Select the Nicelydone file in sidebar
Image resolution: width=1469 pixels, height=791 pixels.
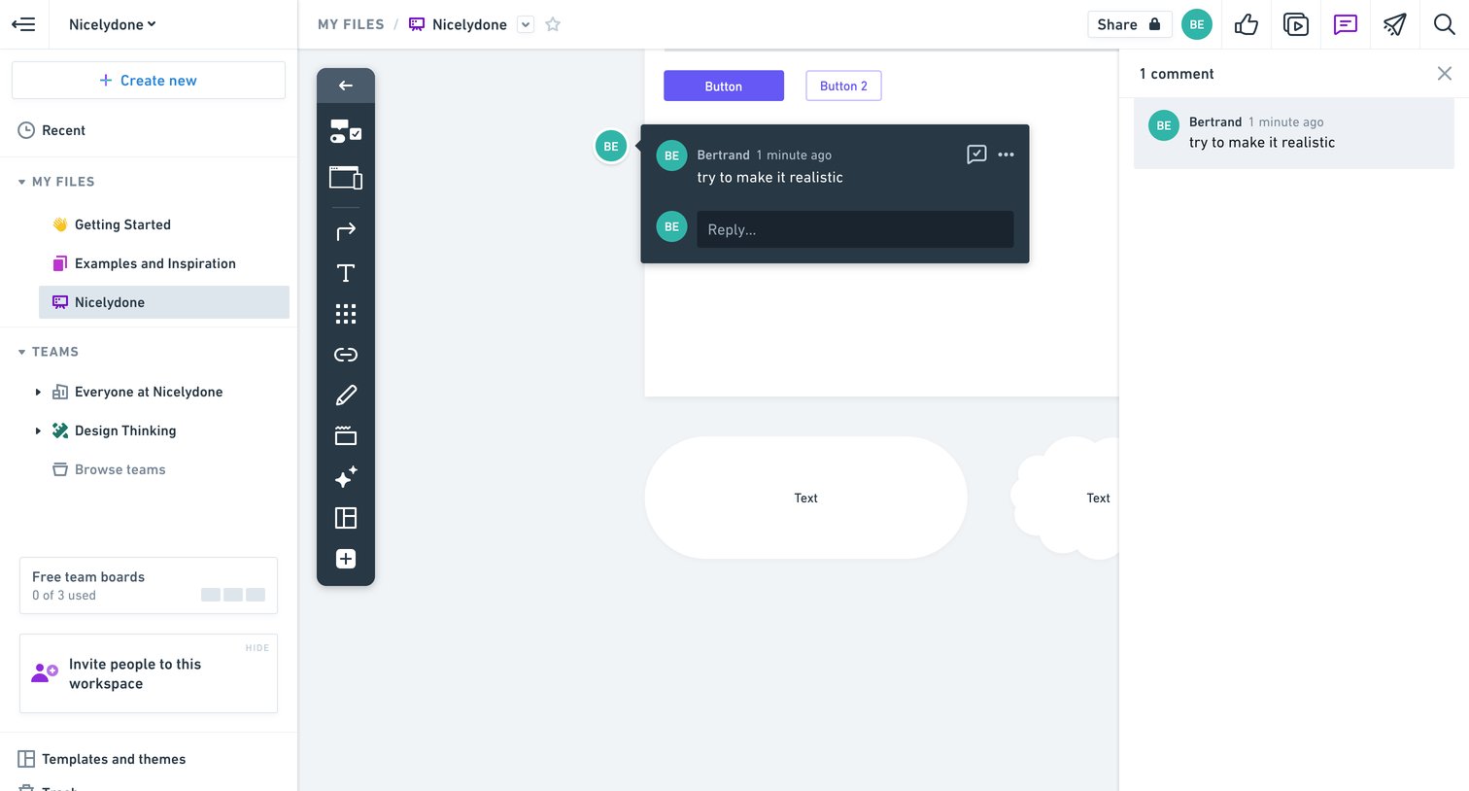164,302
